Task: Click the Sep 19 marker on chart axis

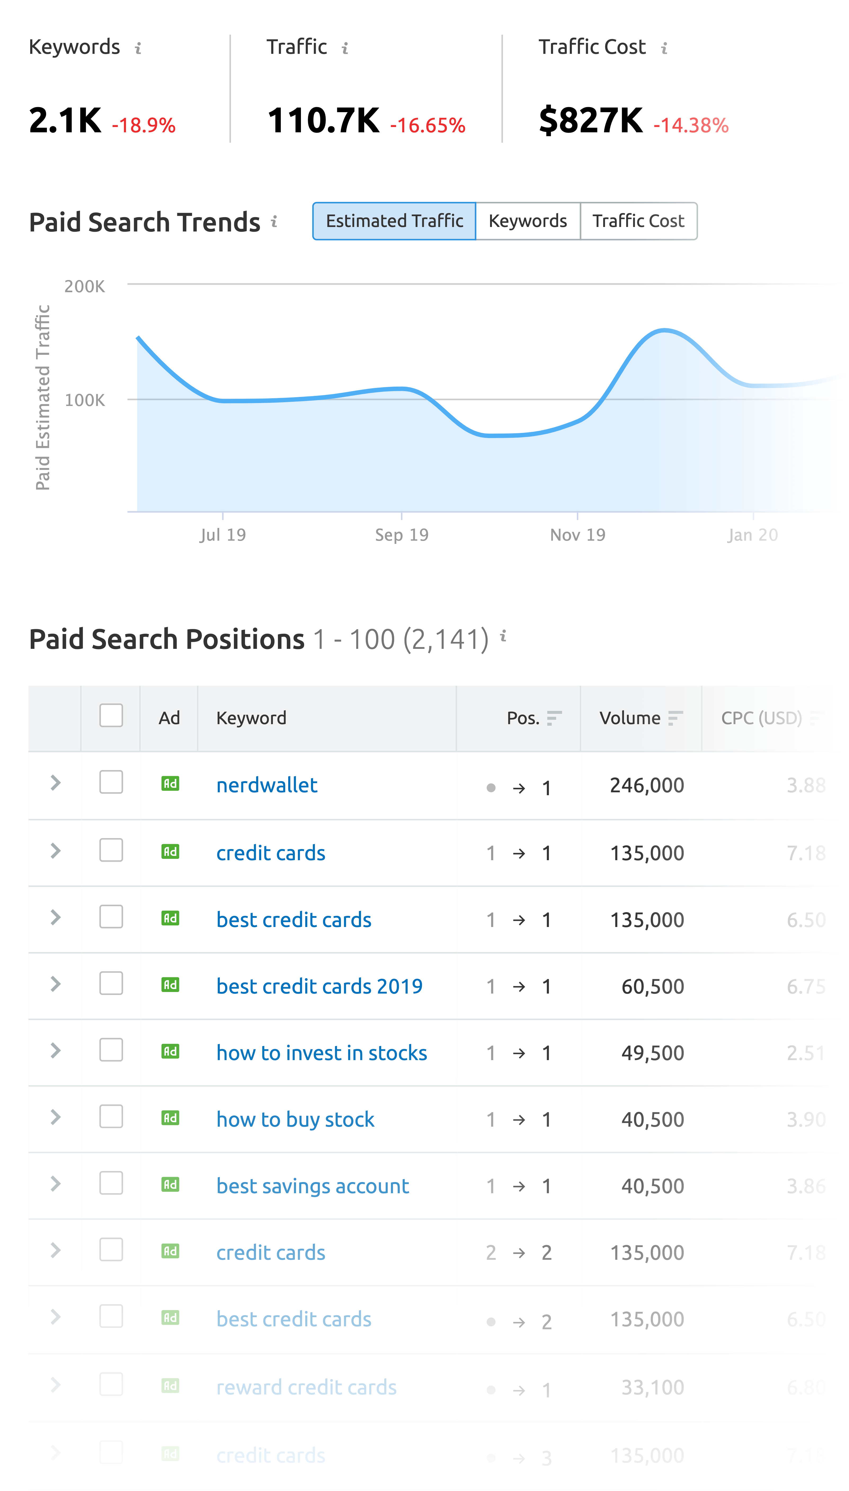Action: [x=402, y=535]
